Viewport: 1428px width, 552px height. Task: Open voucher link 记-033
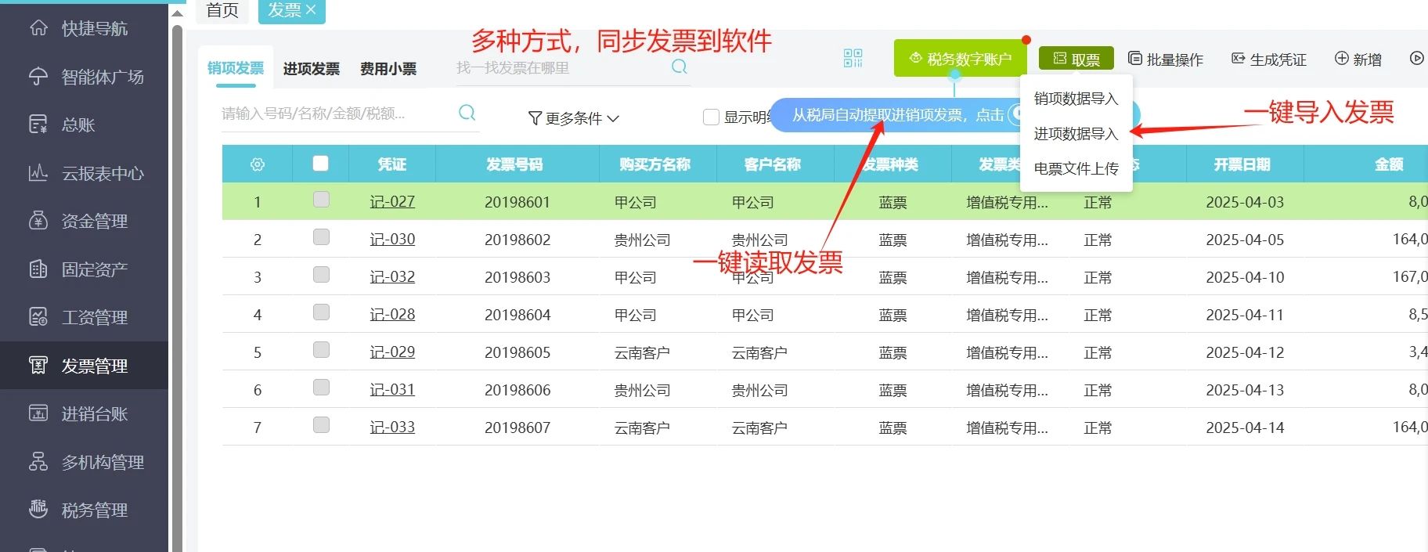pyautogui.click(x=392, y=427)
